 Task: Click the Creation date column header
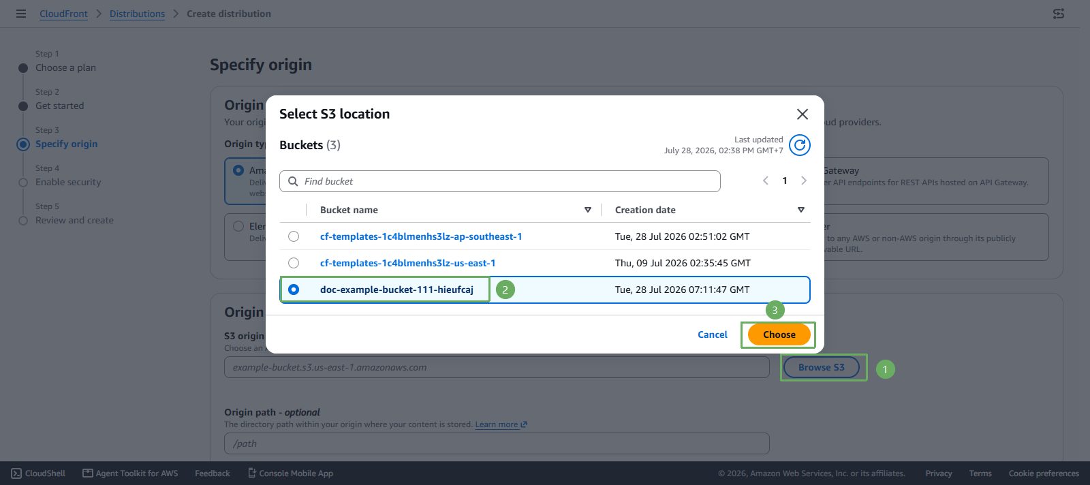coord(645,210)
